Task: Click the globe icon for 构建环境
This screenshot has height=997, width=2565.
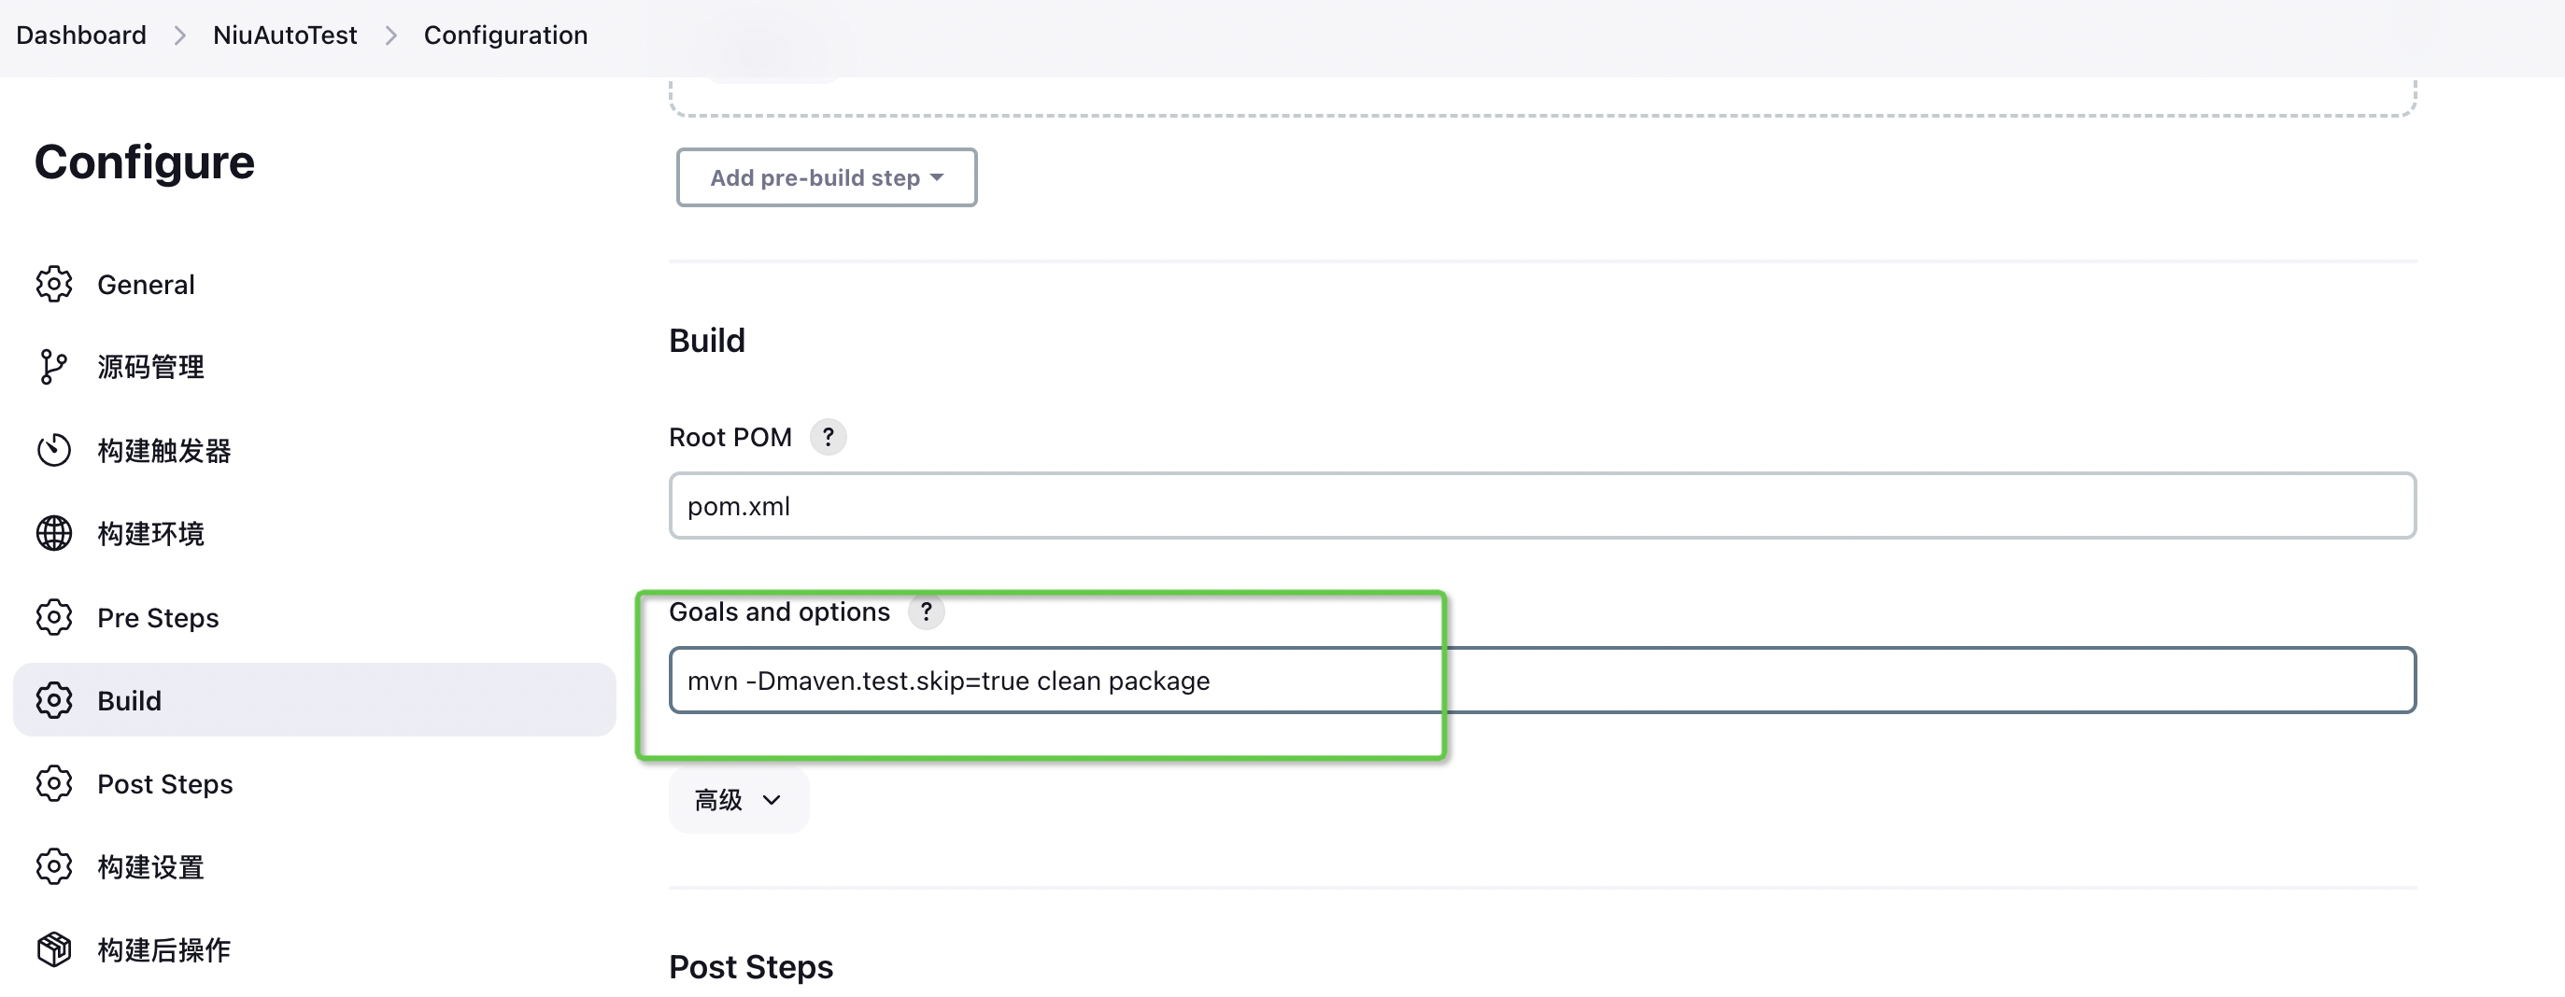Action: [54, 534]
